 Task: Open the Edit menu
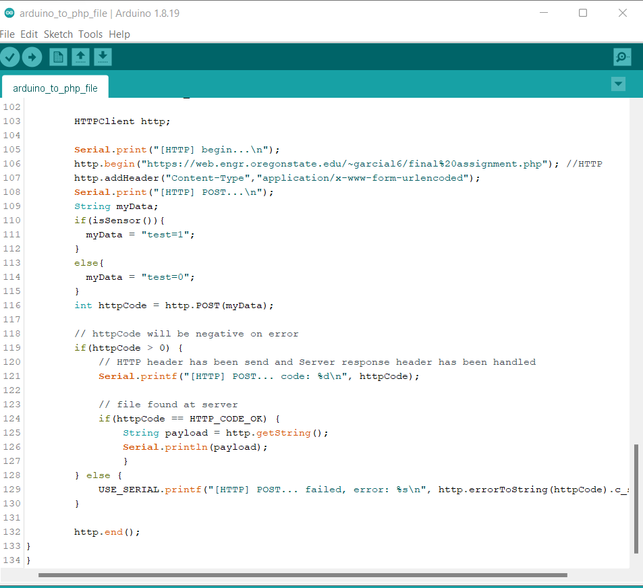click(x=29, y=34)
